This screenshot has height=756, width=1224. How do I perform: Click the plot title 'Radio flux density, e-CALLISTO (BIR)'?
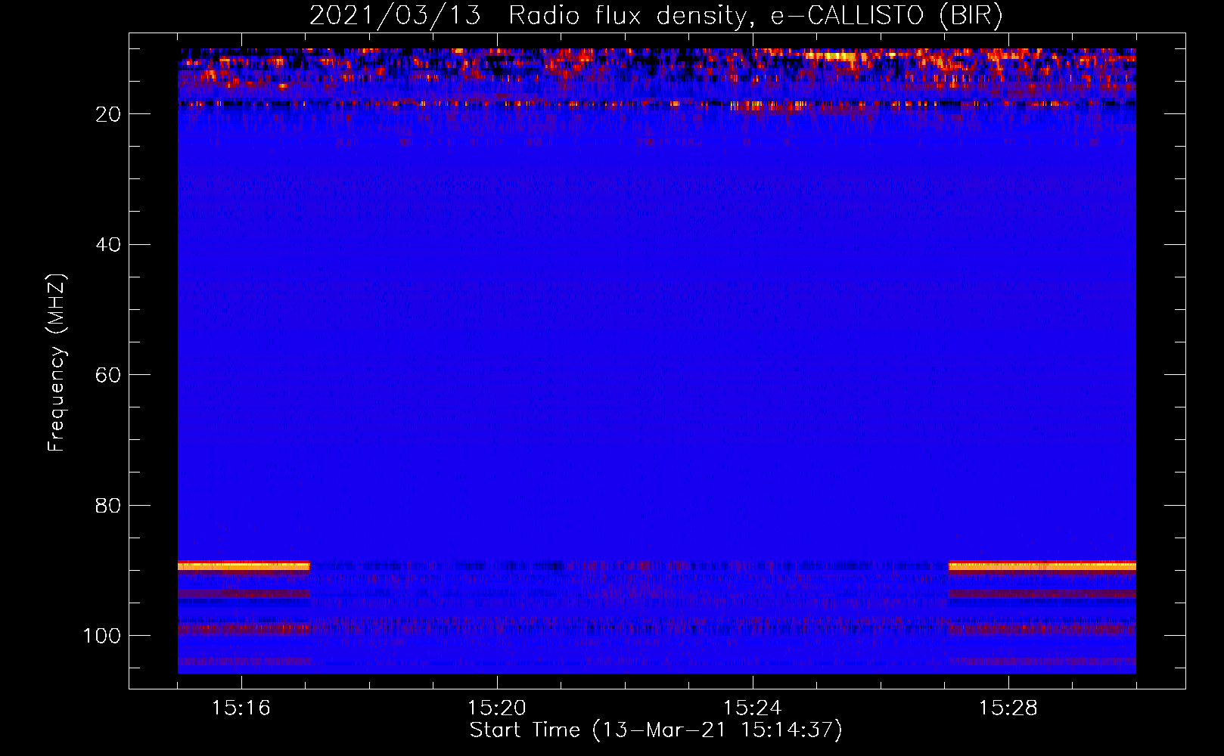(755, 16)
